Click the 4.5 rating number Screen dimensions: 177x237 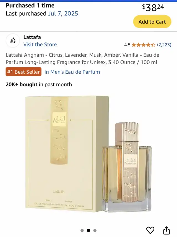click(127, 45)
